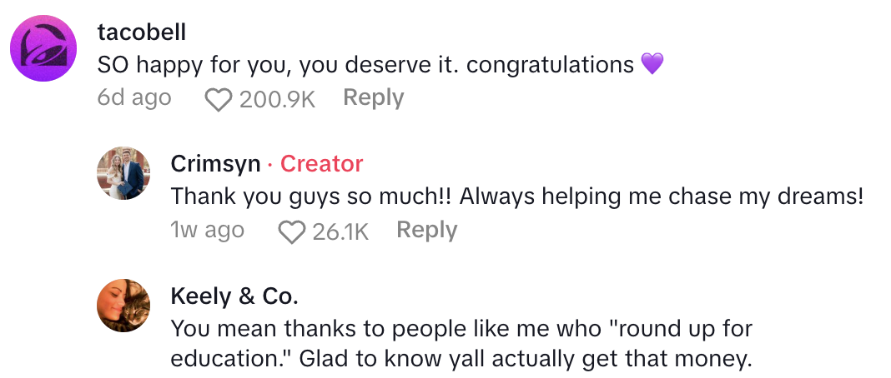Viewport: 891px width, 378px height.
Task: Click the purple heart emoji in tacobell's comment
Action: [x=652, y=64]
